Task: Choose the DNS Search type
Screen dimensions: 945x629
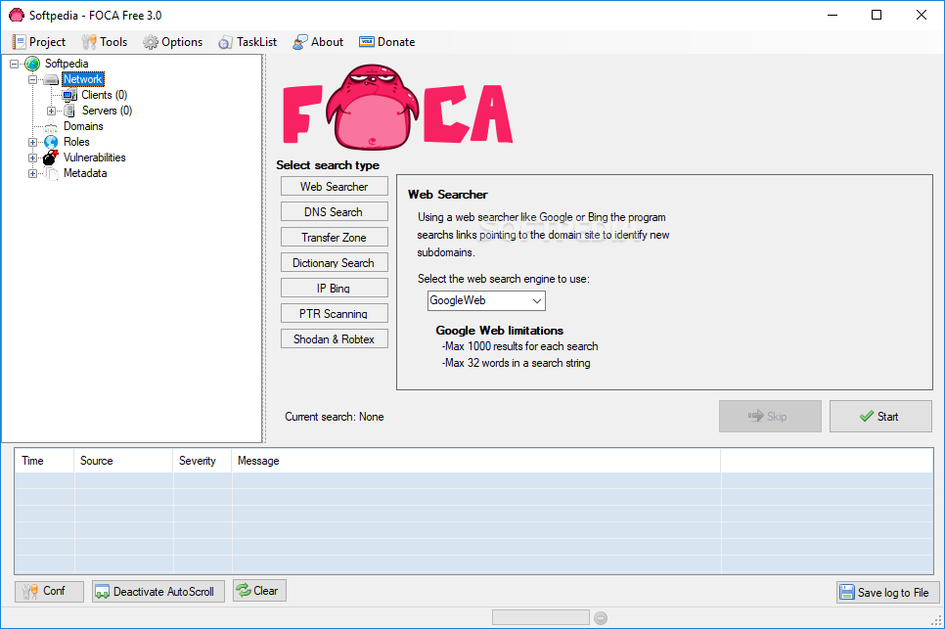Action: (x=335, y=212)
